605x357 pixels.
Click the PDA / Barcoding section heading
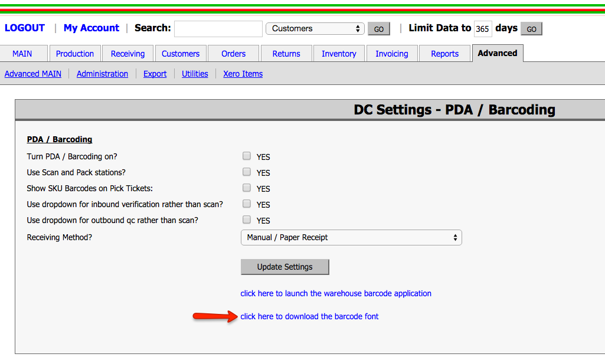60,139
